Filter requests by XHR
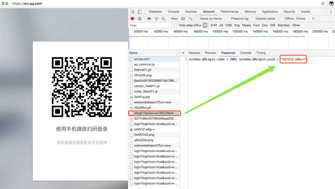The image size is (335, 189). tap(214, 25)
